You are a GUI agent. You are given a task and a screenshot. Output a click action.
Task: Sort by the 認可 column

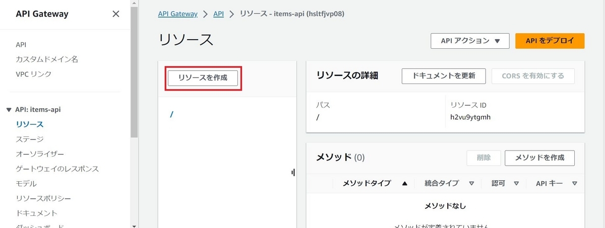(505, 184)
